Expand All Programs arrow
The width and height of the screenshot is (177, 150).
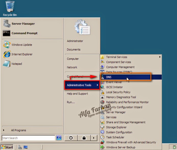click(4, 130)
